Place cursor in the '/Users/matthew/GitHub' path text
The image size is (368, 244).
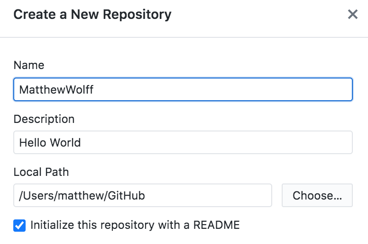82,195
